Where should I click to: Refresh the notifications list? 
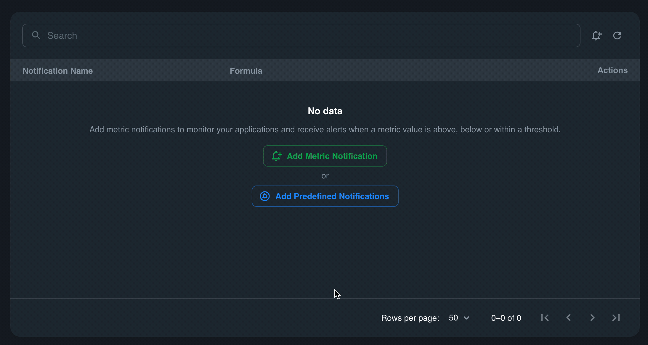click(617, 36)
